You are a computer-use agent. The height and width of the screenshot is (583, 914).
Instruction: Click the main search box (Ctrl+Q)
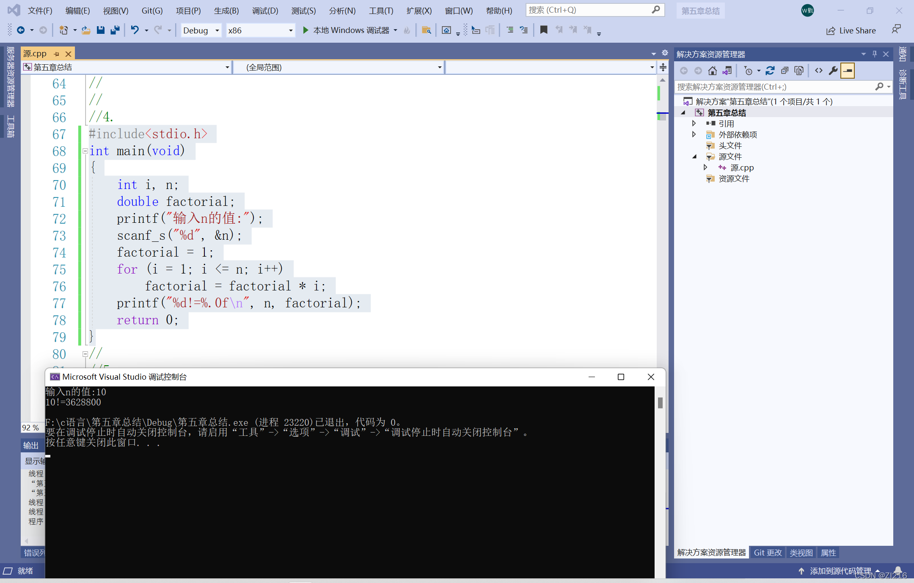pyautogui.click(x=595, y=10)
